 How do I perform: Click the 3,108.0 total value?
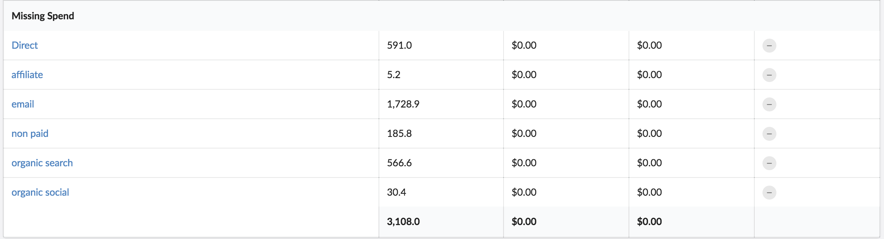(x=403, y=222)
